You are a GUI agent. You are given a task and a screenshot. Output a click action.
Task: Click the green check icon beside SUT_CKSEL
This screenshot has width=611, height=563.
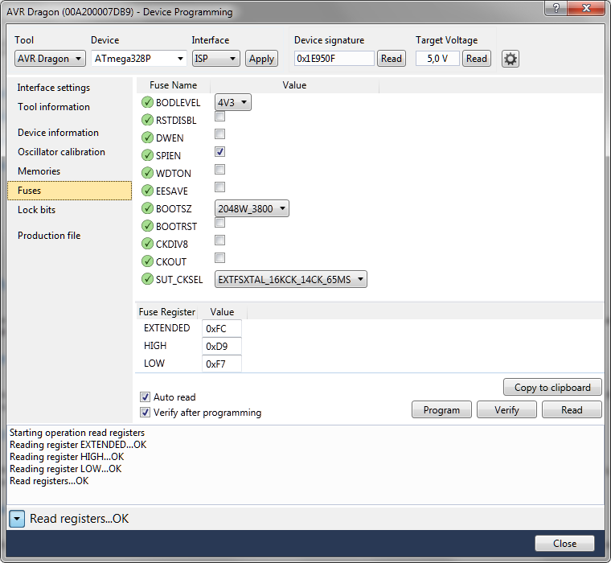coord(147,279)
